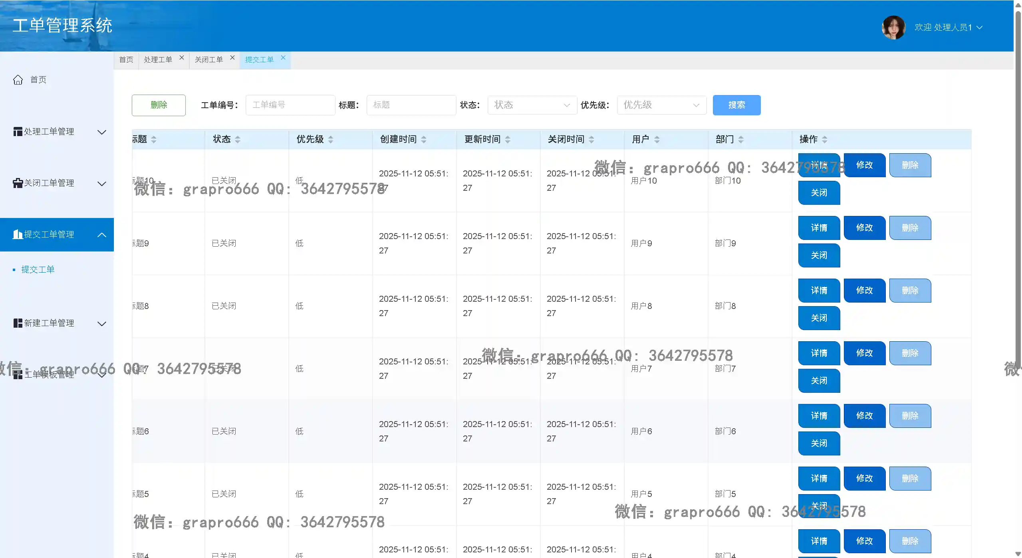Open the 状态 filter dropdown
Image resolution: width=1022 pixels, height=558 pixels.
coord(532,105)
